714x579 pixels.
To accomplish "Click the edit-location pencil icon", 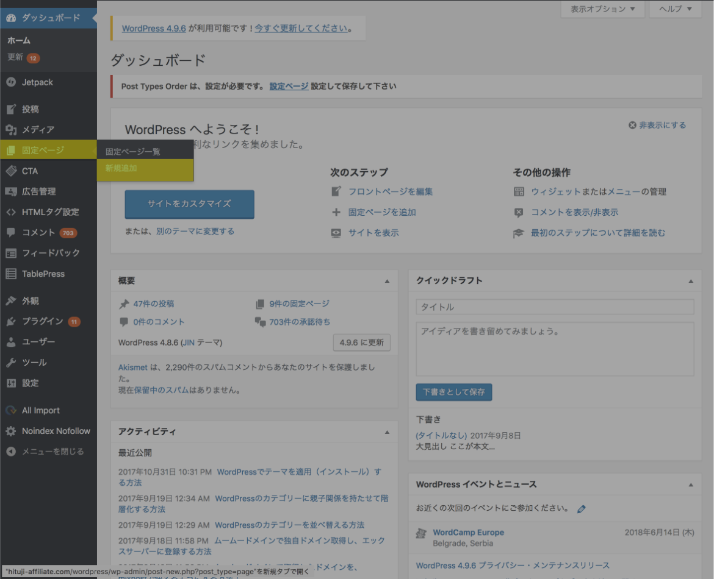I will click(582, 509).
